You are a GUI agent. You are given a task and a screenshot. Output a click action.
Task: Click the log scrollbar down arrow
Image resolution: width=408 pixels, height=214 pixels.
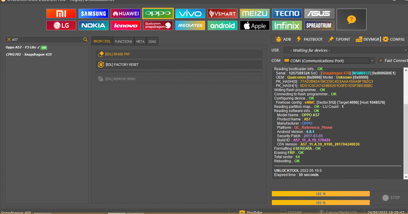pyautogui.click(x=406, y=177)
